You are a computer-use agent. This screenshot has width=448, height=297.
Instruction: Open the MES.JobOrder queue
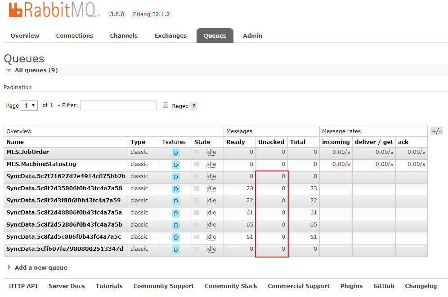(x=27, y=152)
